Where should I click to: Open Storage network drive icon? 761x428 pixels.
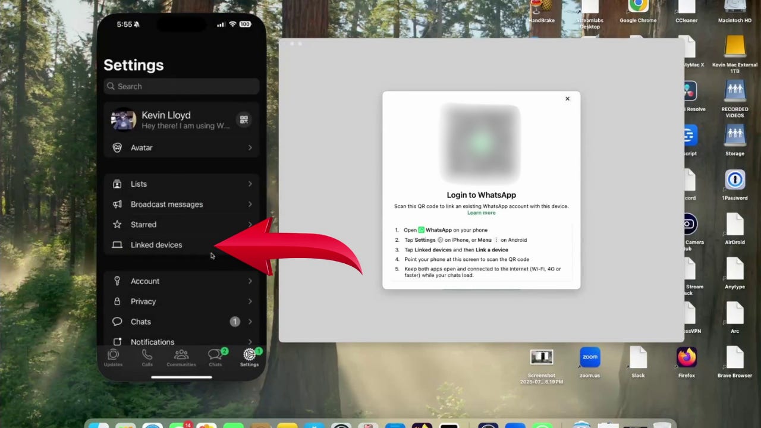(735, 136)
